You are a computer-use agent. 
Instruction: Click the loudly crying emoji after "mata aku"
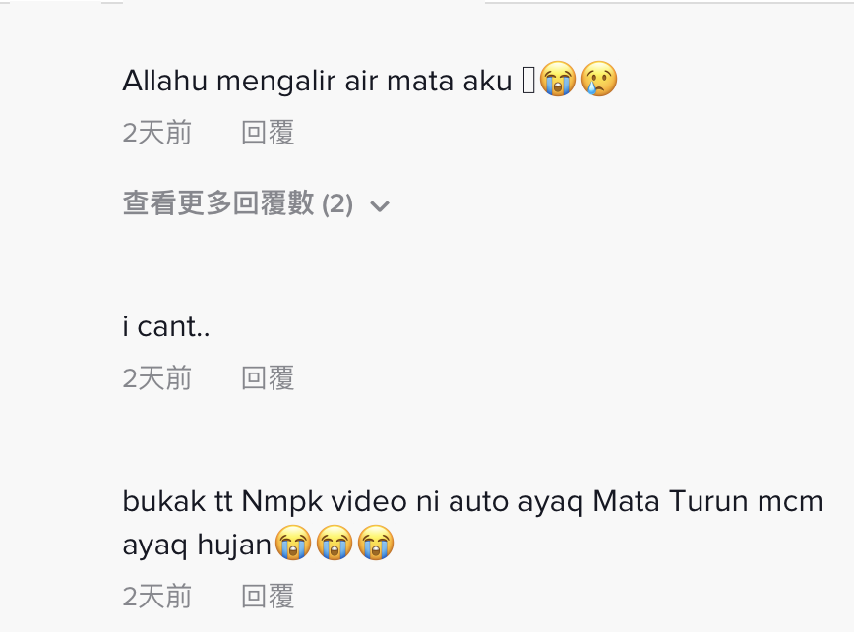point(557,79)
